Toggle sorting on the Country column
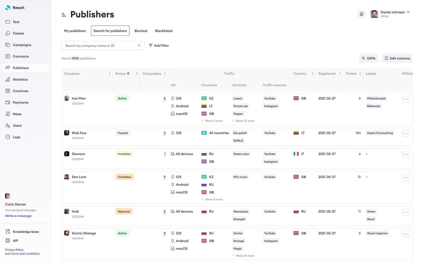423x262 pixels. tap(313, 73)
